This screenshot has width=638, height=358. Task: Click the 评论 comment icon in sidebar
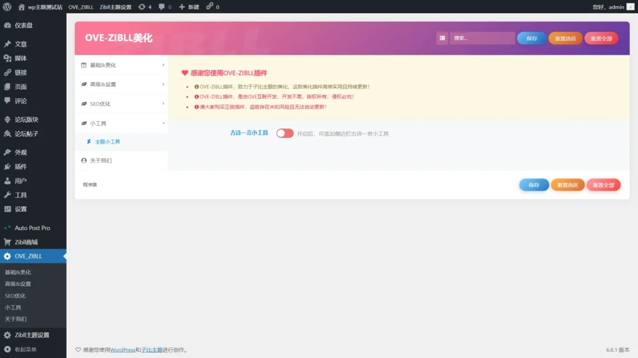point(7,101)
